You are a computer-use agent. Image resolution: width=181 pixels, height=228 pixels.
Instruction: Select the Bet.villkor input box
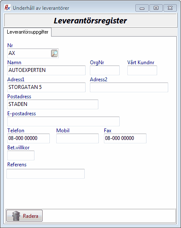click(21, 155)
